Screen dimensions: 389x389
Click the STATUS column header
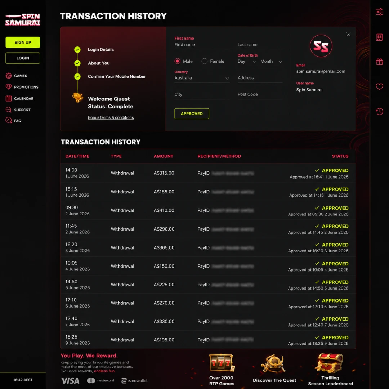point(340,156)
